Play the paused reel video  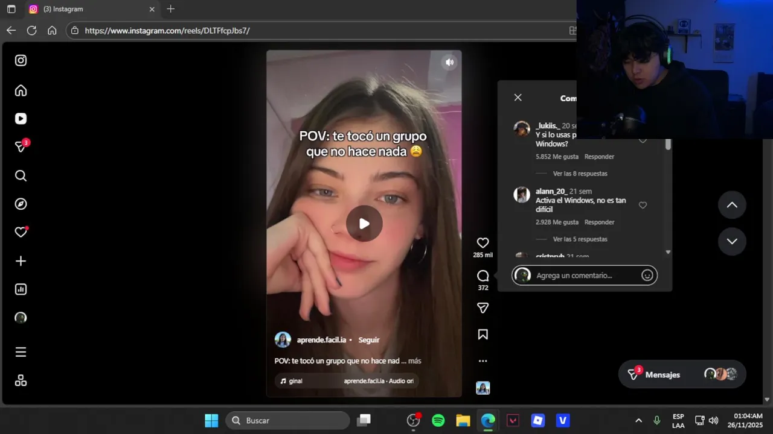click(364, 224)
